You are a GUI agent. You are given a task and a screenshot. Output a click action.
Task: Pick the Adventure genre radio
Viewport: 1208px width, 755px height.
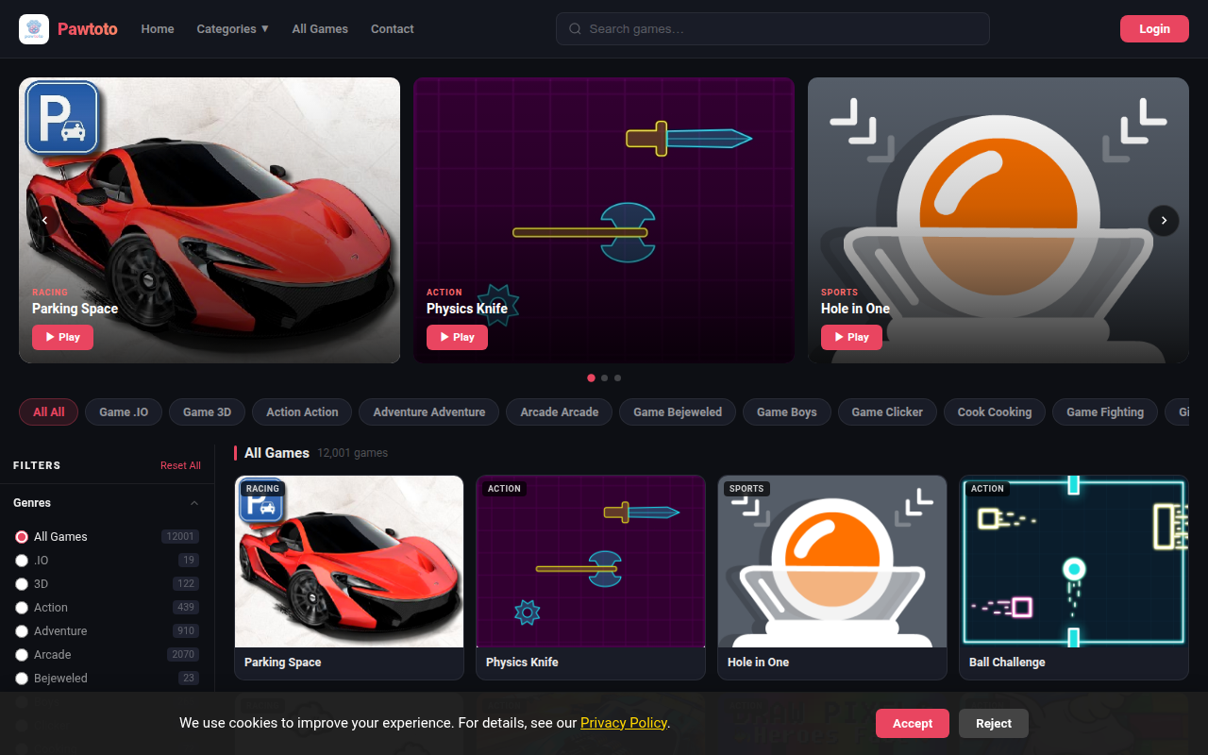(22, 631)
